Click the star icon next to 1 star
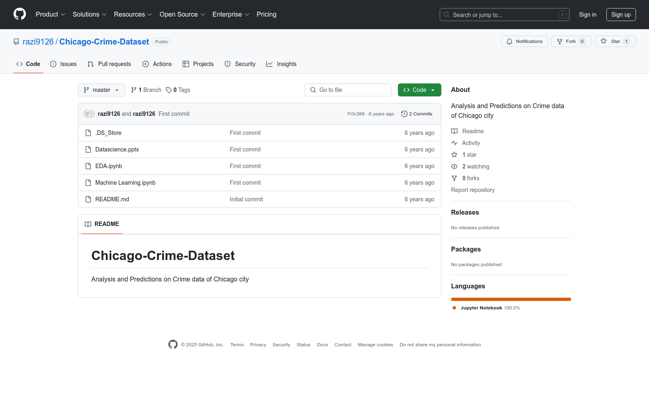The width and height of the screenshot is (649, 405). tap(454, 155)
